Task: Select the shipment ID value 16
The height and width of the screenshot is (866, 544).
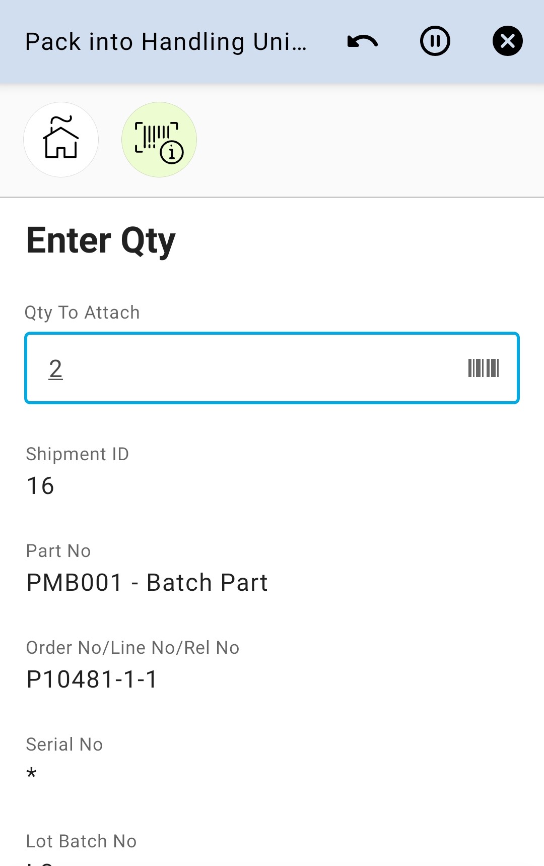Action: pyautogui.click(x=40, y=486)
